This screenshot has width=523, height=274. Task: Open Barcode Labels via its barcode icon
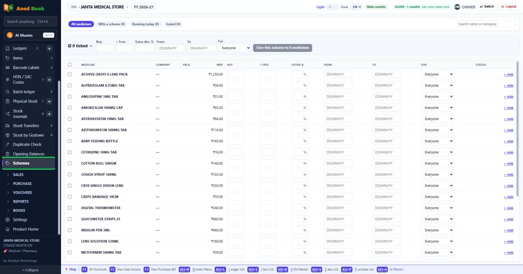click(x=7, y=68)
